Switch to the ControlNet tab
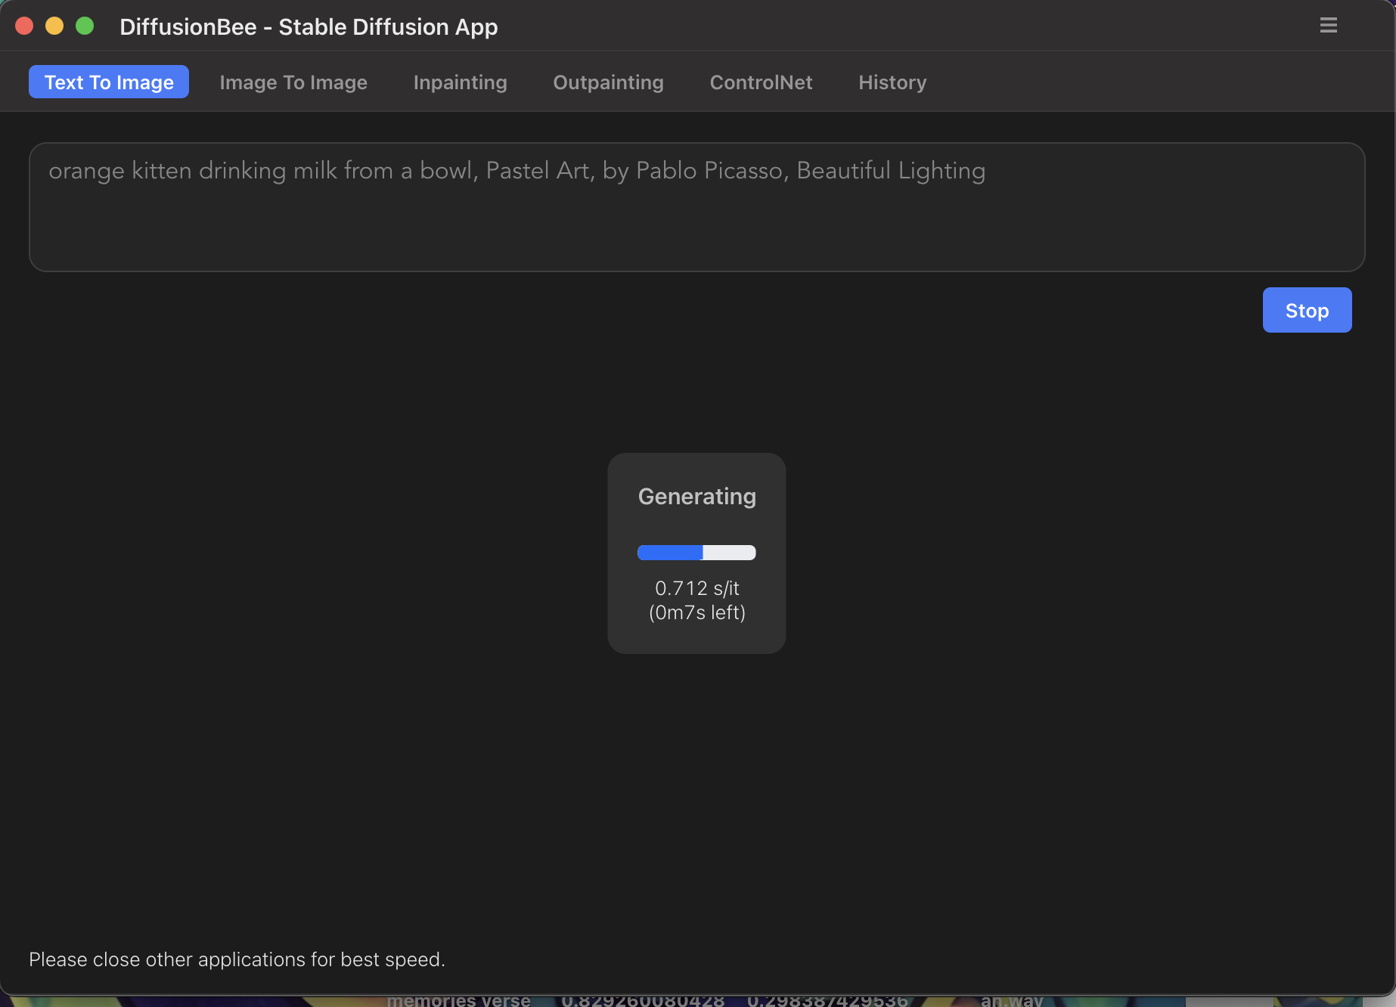 (761, 82)
